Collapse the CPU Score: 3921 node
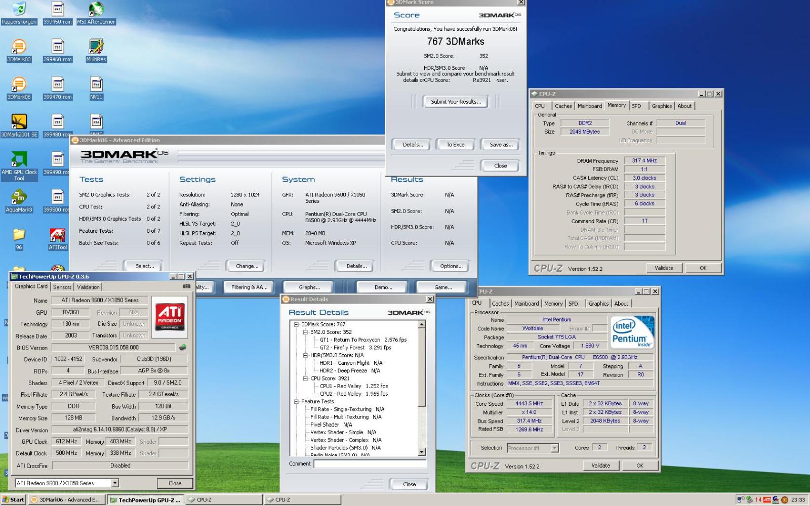 coord(306,378)
